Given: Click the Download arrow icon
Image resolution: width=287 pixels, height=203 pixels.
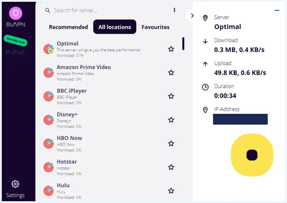Looking at the screenshot, I should coord(205,41).
